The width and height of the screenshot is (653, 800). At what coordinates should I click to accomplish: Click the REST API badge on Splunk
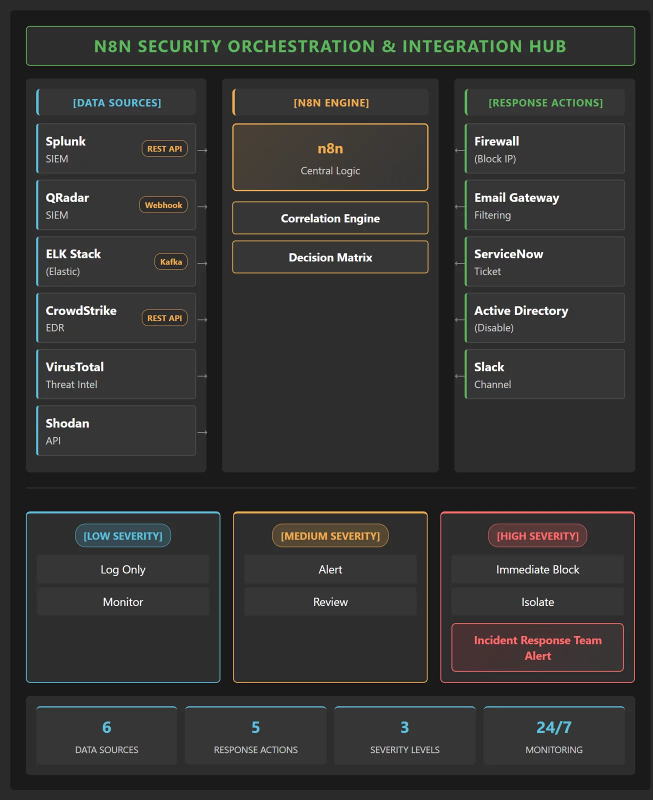(x=164, y=148)
